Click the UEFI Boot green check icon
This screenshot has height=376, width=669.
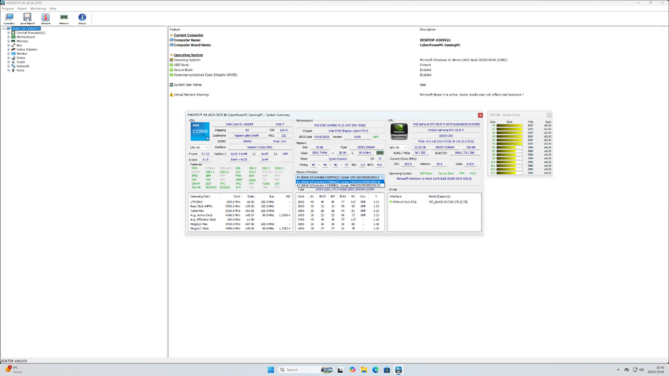click(x=172, y=65)
